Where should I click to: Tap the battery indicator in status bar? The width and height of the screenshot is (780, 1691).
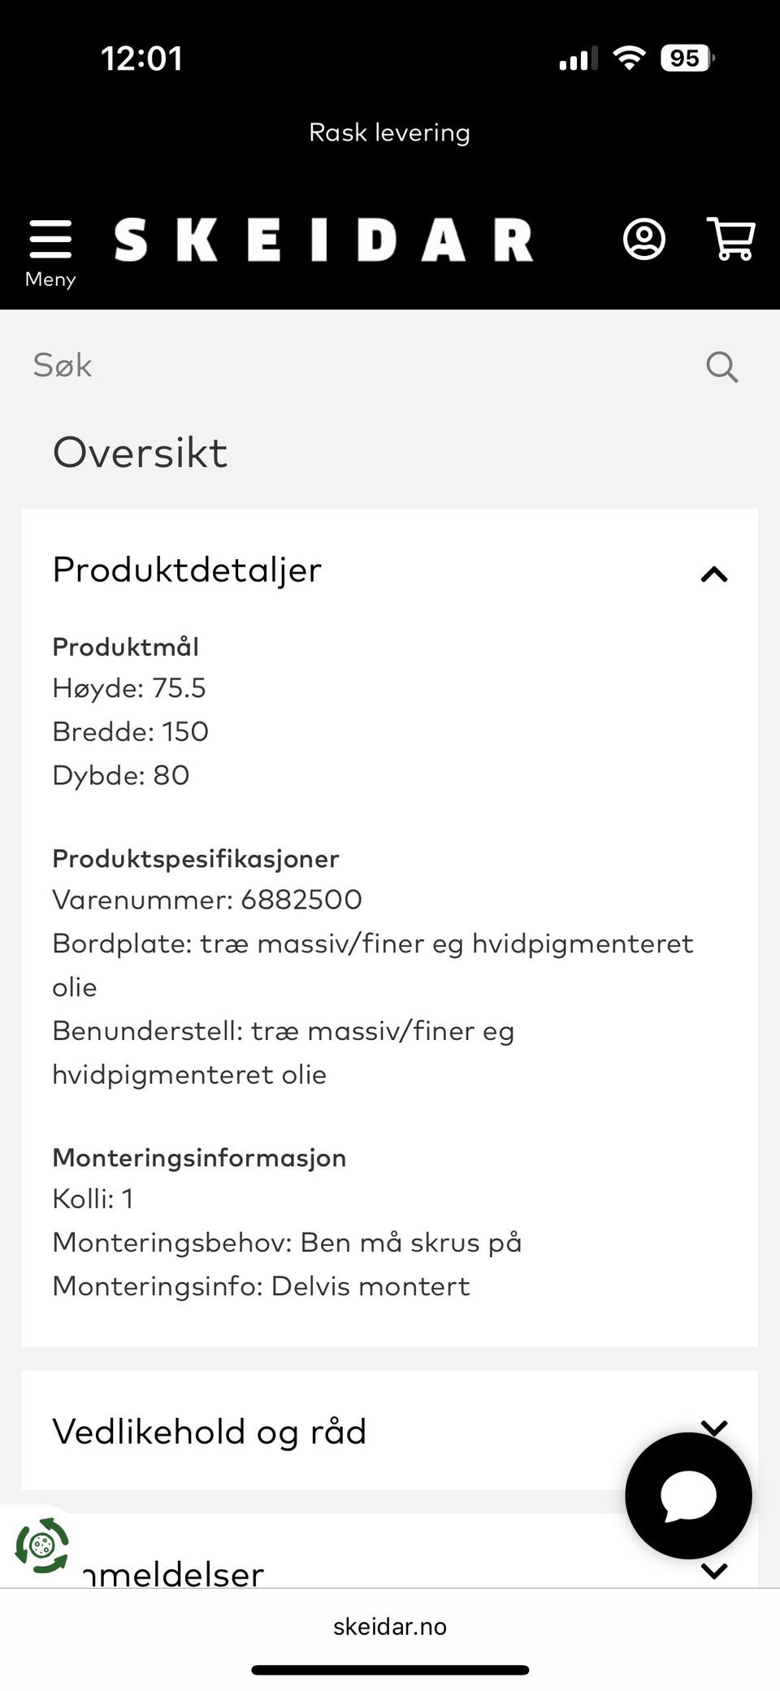687,59
